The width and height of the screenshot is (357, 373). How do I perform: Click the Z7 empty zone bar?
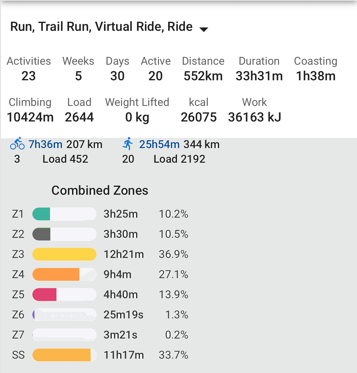[64, 335]
